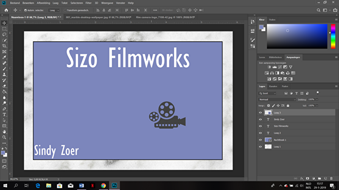Activate the Horizontal Type tool
339x190 pixels.
click(5, 114)
